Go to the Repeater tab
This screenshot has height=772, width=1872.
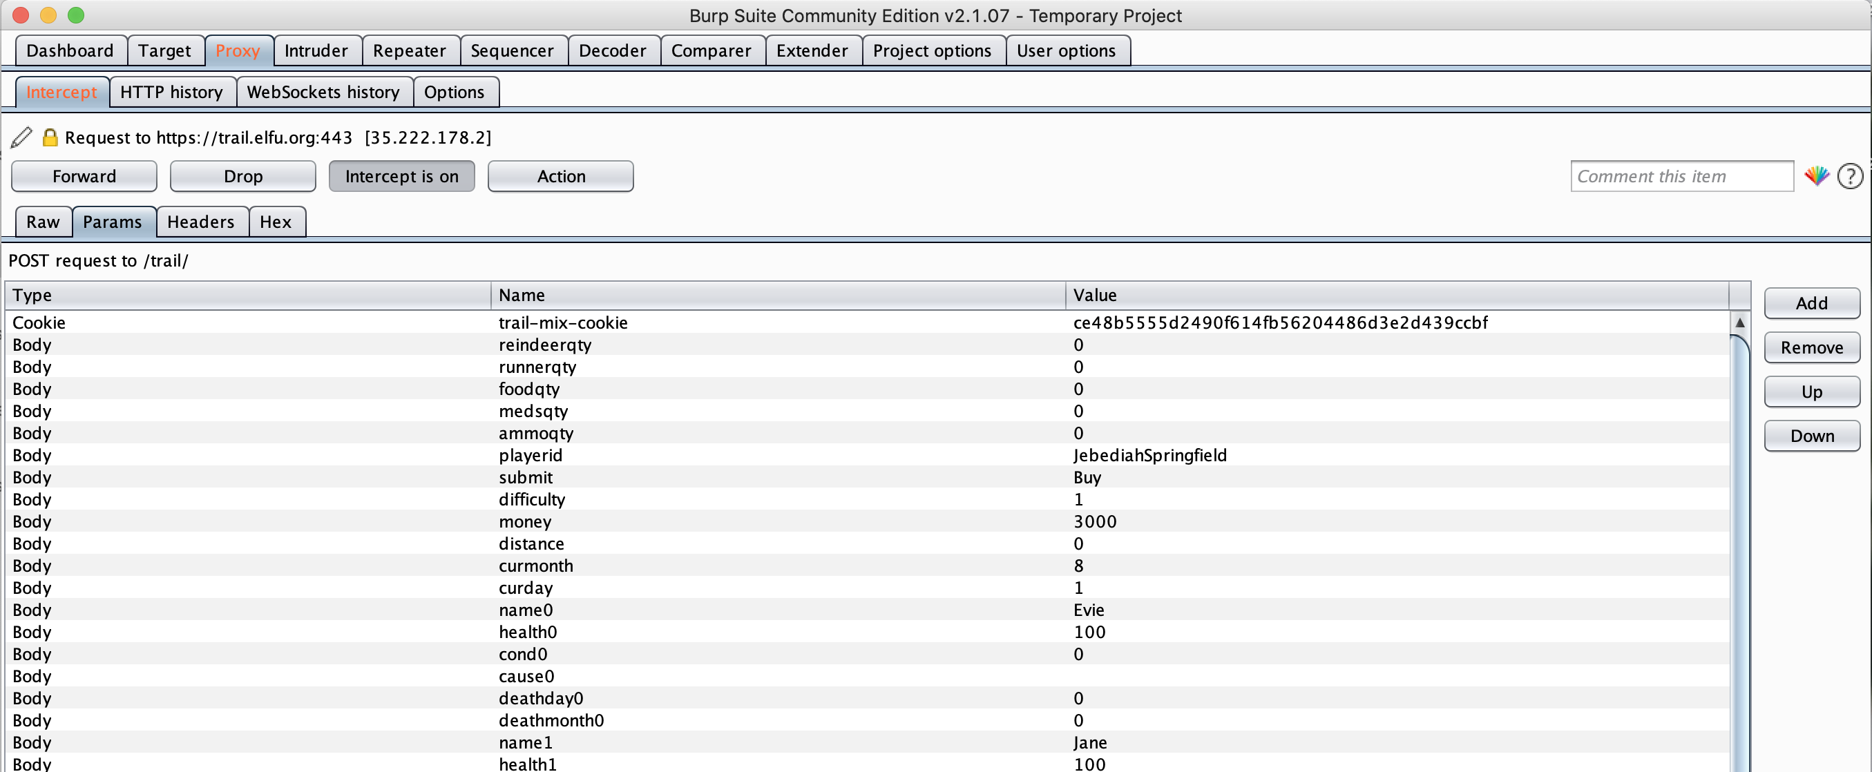point(410,51)
